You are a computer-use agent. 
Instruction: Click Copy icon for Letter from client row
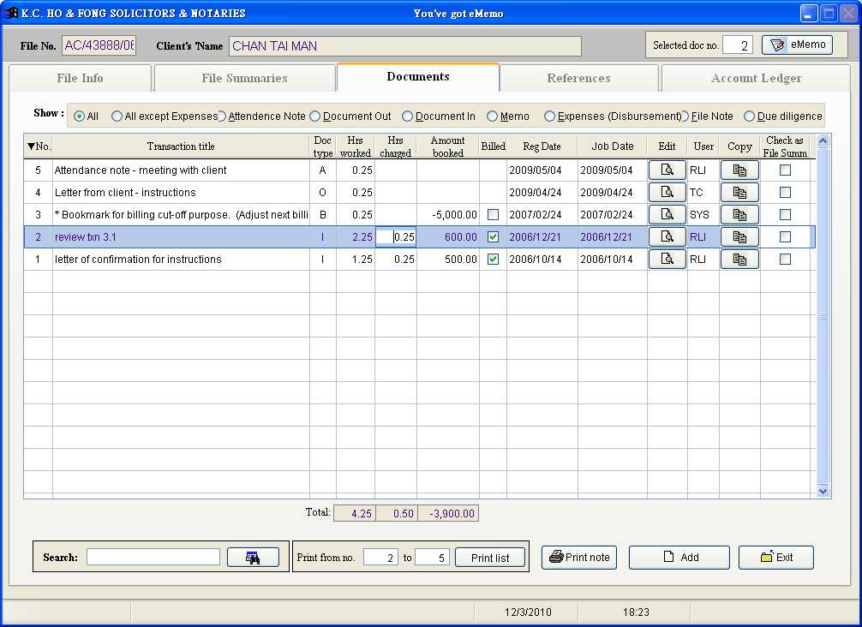739,193
